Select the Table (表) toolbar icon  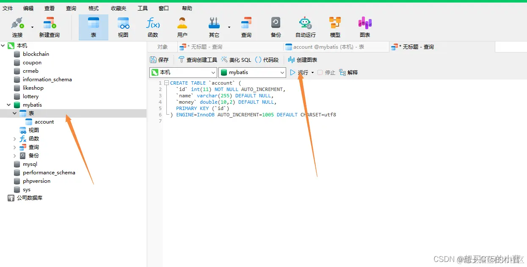[94, 27]
